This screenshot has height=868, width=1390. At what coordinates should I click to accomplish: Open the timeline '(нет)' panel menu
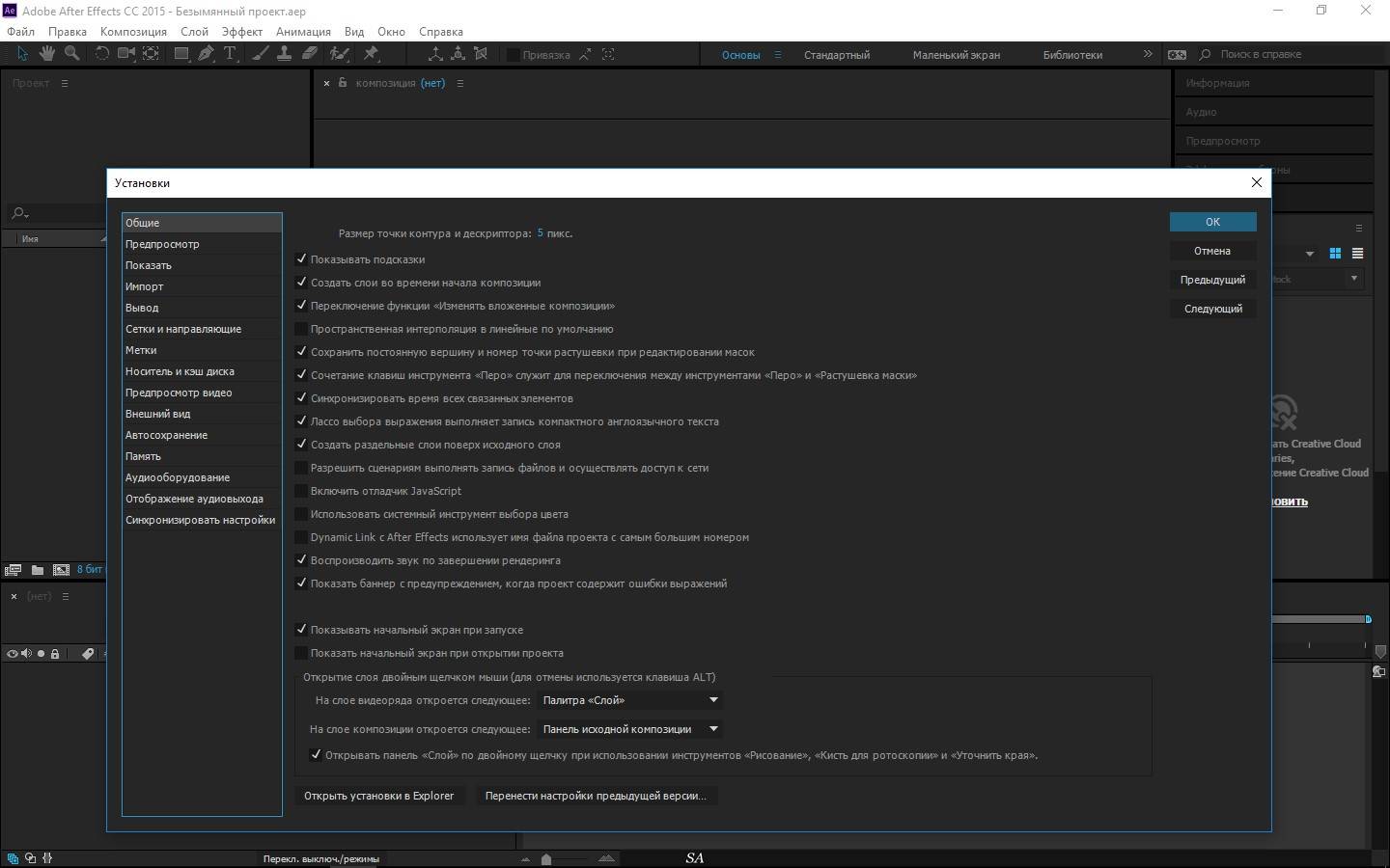point(66,596)
